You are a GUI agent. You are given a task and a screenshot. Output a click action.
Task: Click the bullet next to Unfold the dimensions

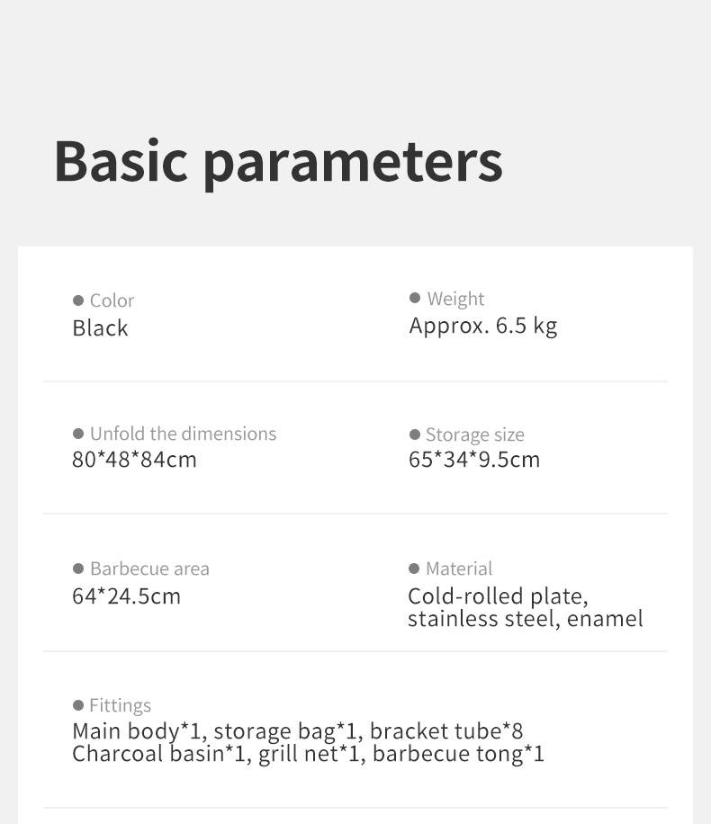tap(78, 434)
